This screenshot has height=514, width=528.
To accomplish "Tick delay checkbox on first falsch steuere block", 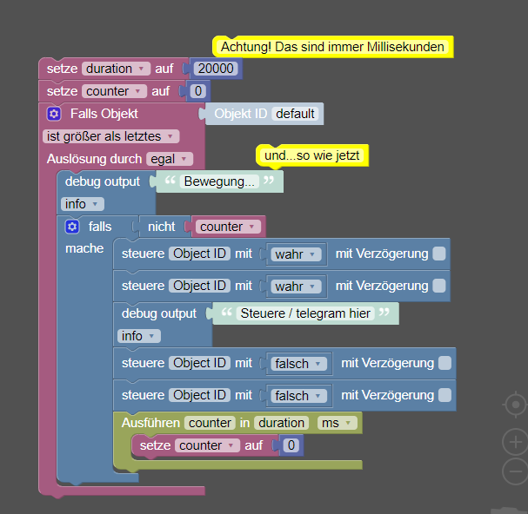I will [x=444, y=363].
